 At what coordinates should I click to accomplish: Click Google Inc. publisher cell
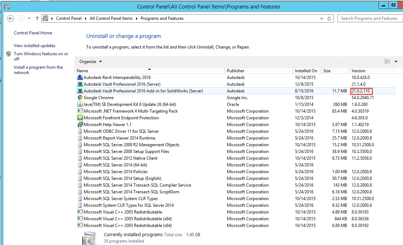tap(238, 98)
